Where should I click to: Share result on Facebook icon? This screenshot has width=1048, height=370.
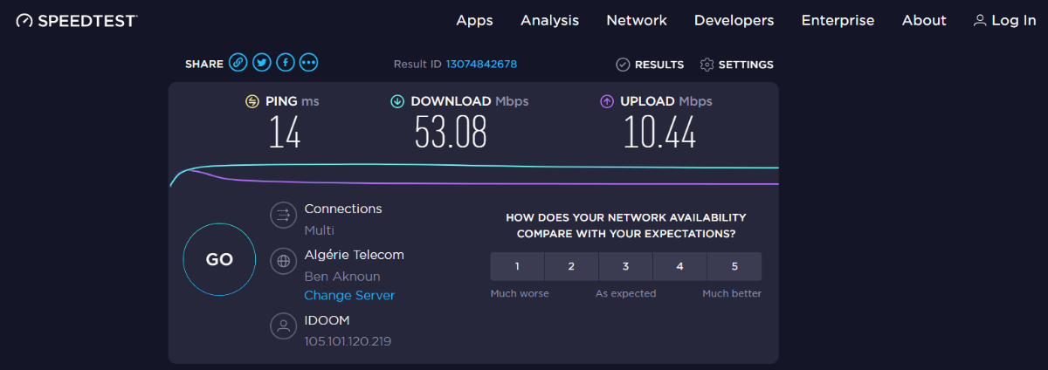(285, 63)
